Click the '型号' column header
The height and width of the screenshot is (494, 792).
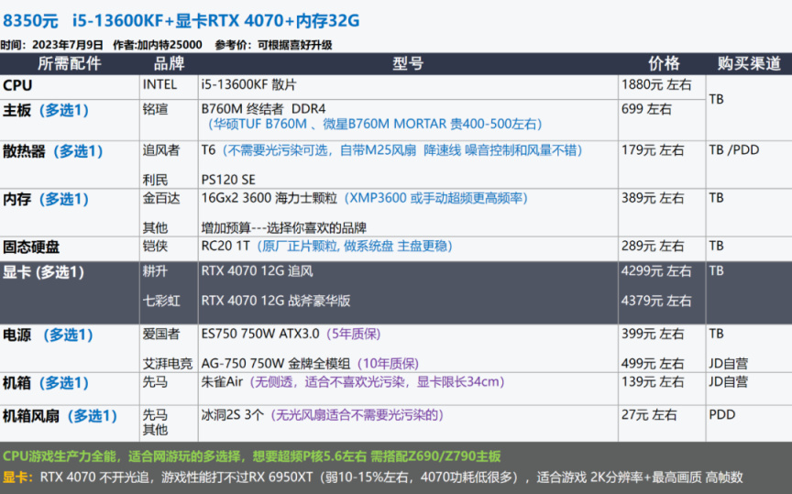pos(408,63)
